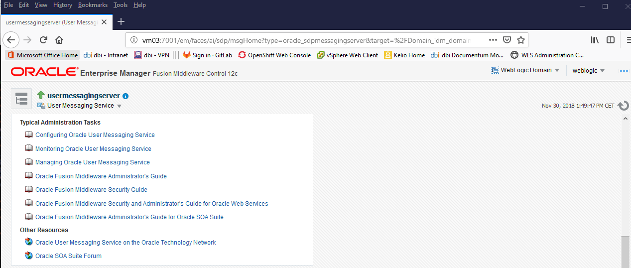Click the page scrollbar up arrow
The width and height of the screenshot is (631, 268).
click(x=626, y=119)
